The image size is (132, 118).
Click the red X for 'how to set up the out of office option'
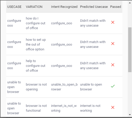(113, 44)
